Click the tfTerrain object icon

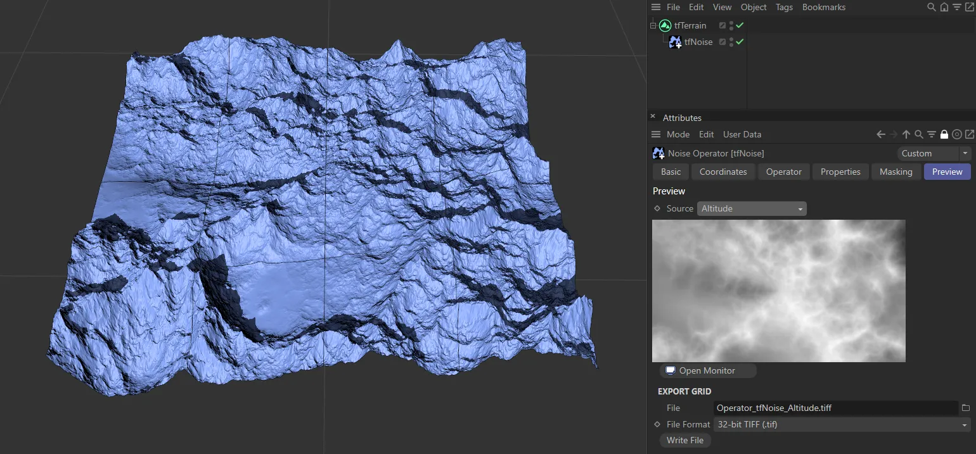coord(665,26)
